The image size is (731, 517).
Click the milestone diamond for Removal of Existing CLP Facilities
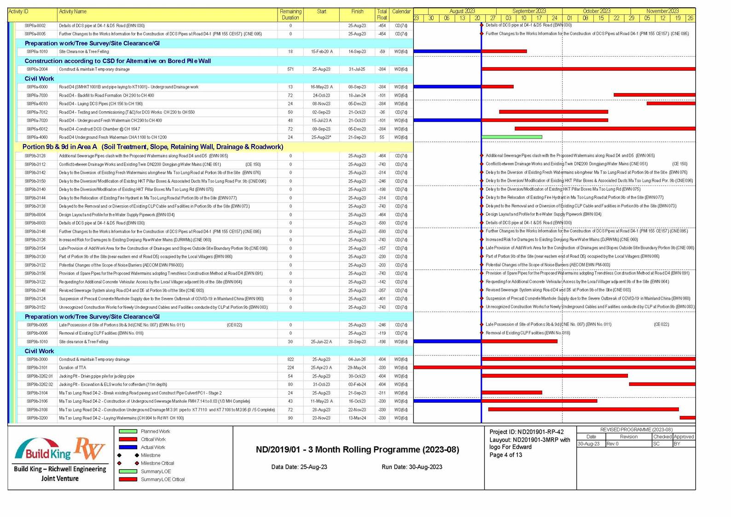point(482,333)
